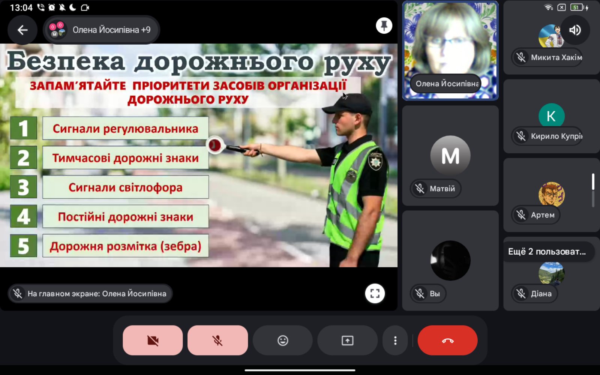Hang up the call
The image size is (600, 375).
point(447,340)
